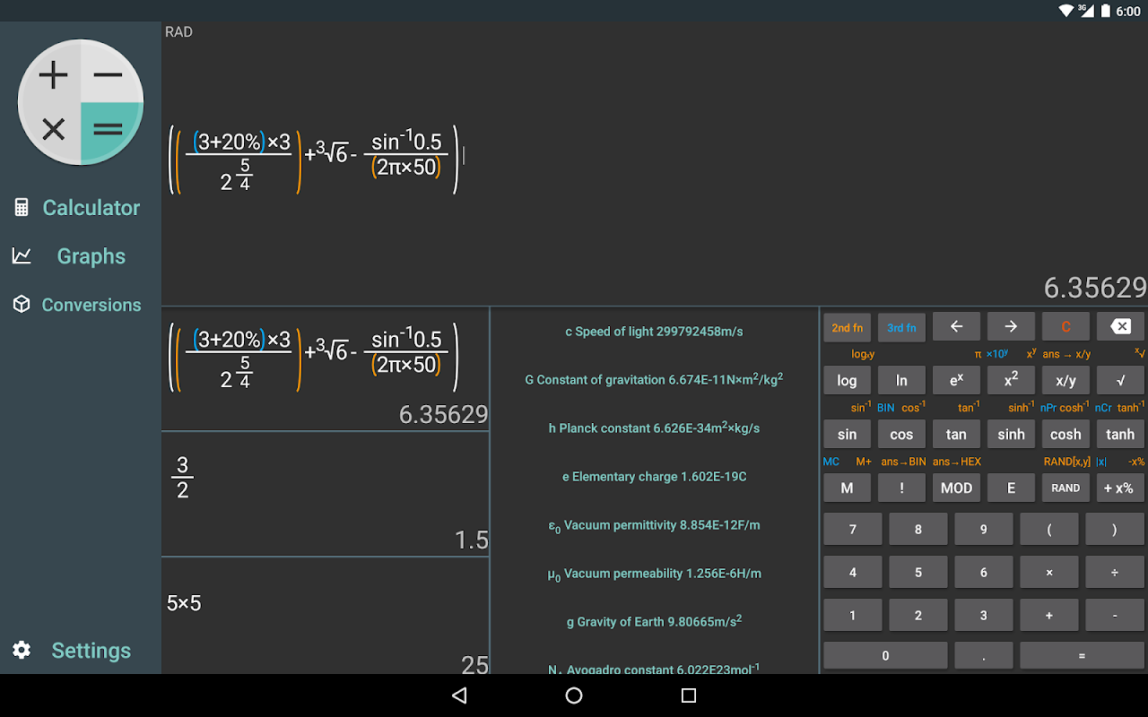Screen dimensions: 1148x717
Task: Tap the MOD key
Action: point(956,488)
